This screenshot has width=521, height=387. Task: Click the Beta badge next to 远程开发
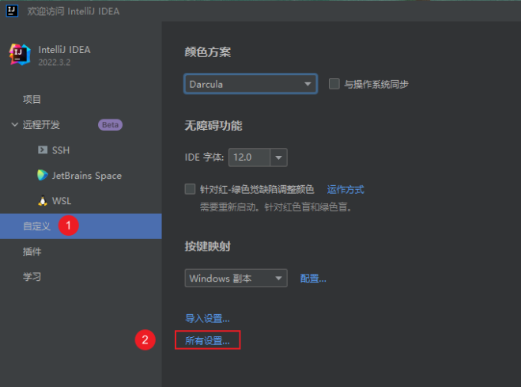[x=110, y=125]
